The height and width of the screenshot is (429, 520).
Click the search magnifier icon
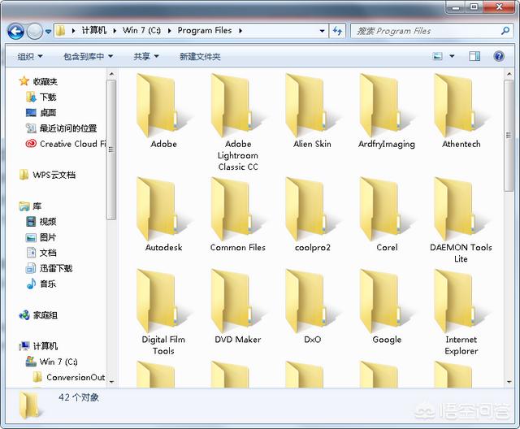pos(505,31)
